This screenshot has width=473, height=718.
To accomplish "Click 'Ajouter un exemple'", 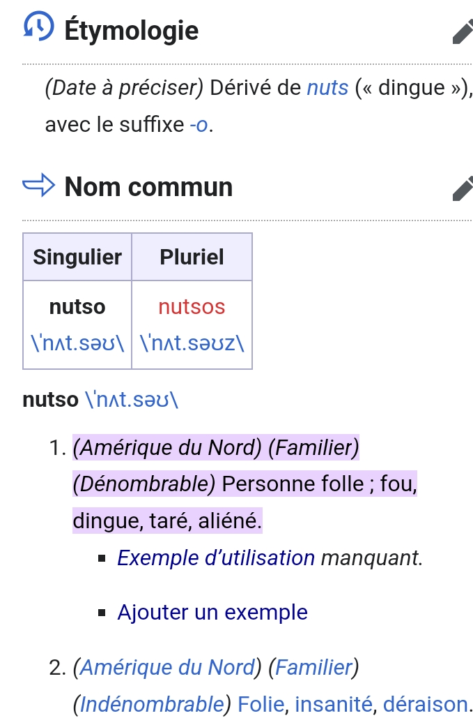I will click(x=212, y=612).
